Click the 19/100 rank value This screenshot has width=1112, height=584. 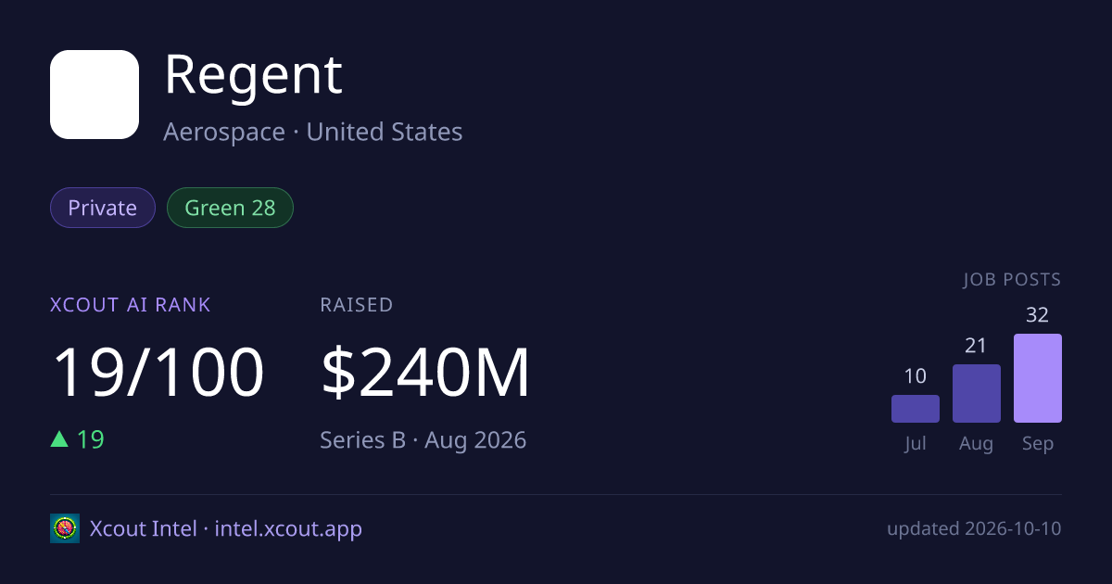(158, 373)
